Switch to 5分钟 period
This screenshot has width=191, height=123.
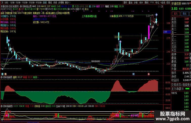click(x=18, y=3)
